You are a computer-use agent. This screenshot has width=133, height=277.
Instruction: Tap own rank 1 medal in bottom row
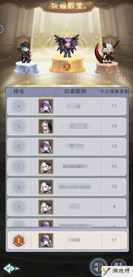[x=19, y=240]
